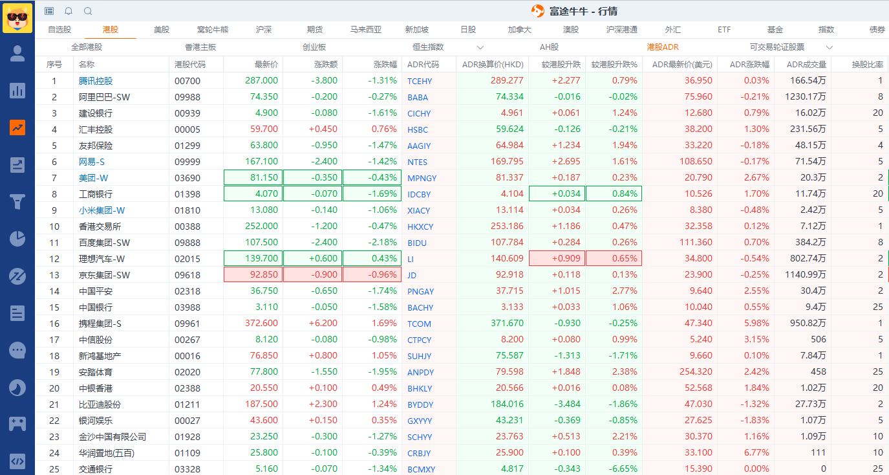Open the 期货 tab

(x=315, y=30)
